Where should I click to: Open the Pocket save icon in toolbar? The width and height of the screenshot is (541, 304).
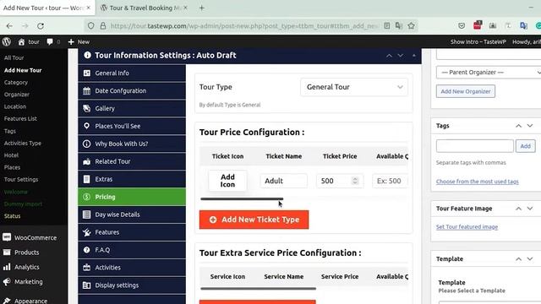pyautogui.click(x=462, y=26)
